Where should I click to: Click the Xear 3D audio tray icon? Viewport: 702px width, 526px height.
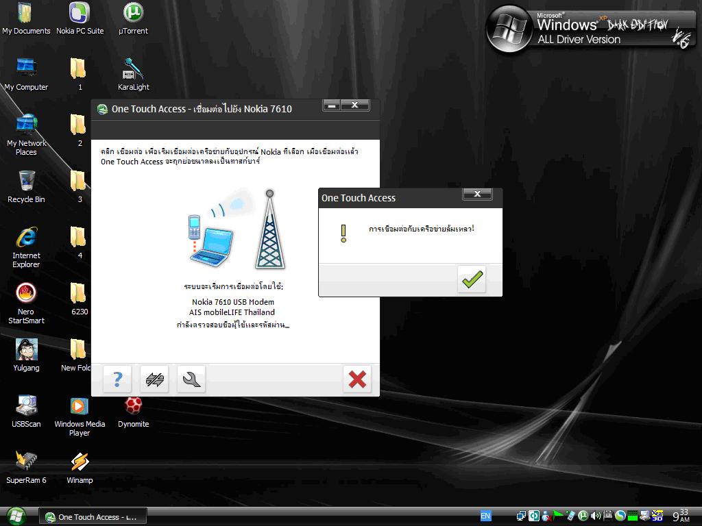click(657, 516)
